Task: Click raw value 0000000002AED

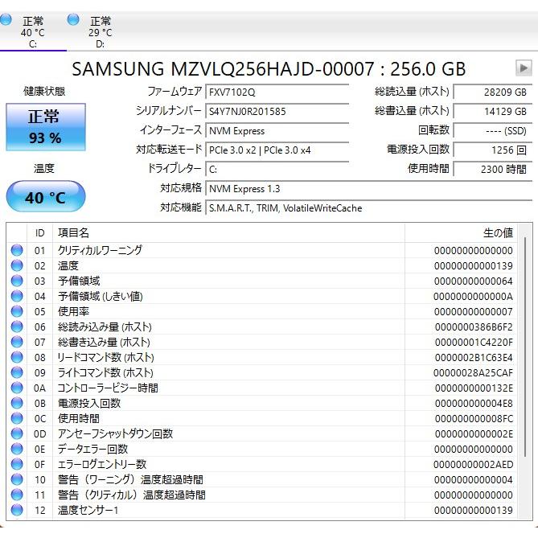Action: pyautogui.click(x=473, y=465)
